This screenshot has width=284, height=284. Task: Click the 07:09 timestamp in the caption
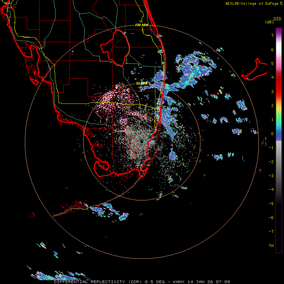tap(223, 282)
